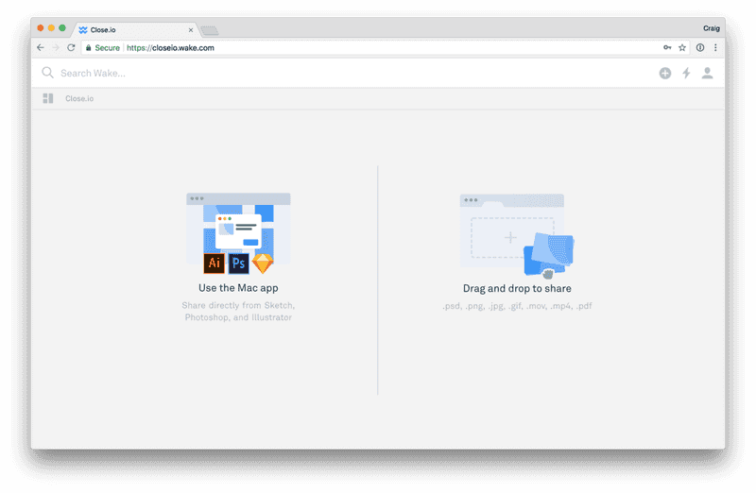The width and height of the screenshot is (756, 493).
Task: Click the green Secure padlock icon
Action: point(88,48)
